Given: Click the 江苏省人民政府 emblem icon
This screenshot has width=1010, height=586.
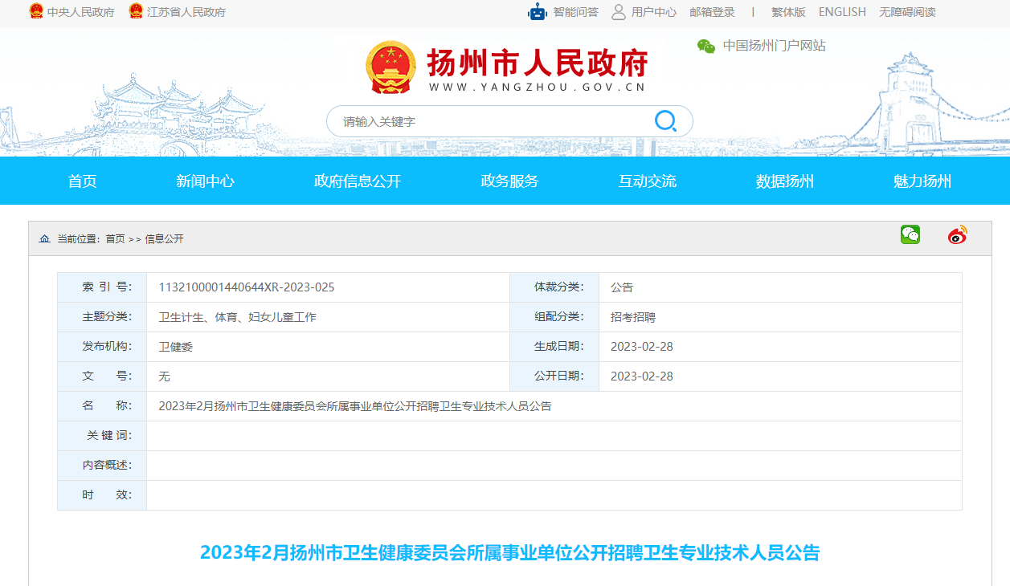Looking at the screenshot, I should (136, 12).
